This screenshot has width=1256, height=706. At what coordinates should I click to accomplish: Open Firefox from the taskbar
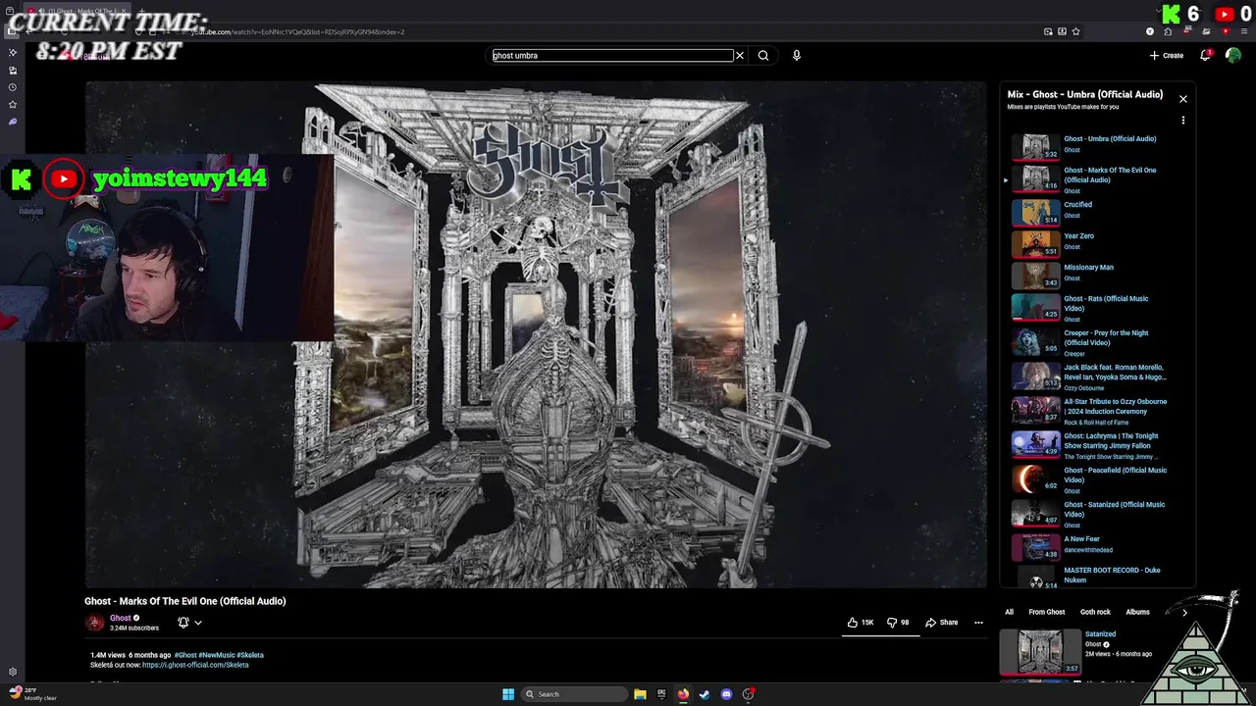[683, 694]
